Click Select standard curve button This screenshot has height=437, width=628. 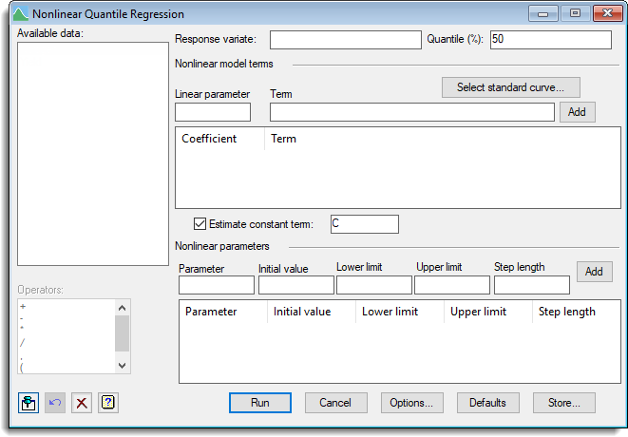tap(510, 87)
